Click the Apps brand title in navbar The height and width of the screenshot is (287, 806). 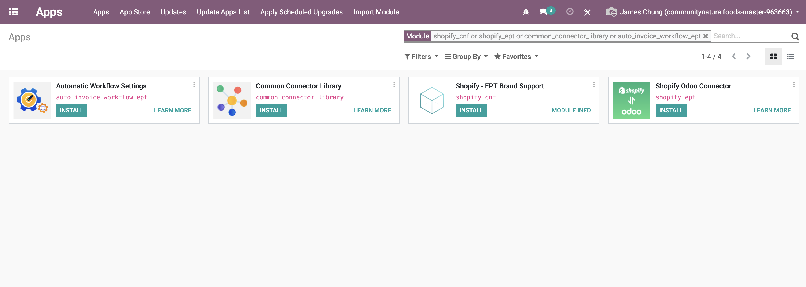click(x=49, y=12)
